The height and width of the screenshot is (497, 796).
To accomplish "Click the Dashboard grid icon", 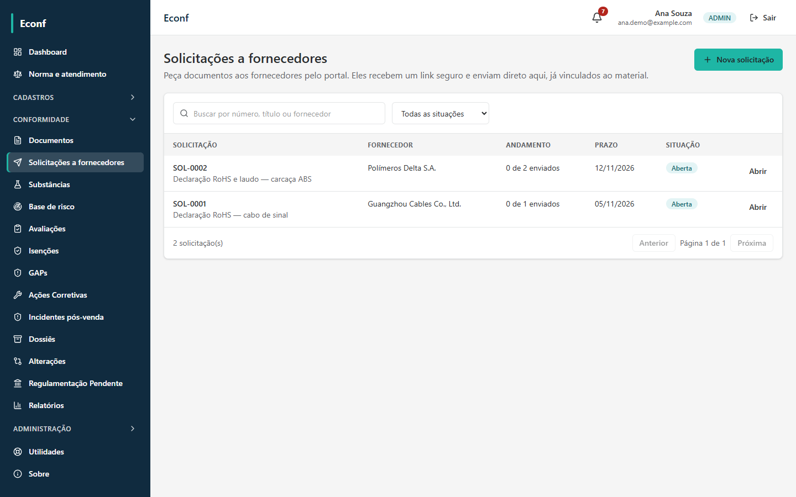I will point(18,52).
